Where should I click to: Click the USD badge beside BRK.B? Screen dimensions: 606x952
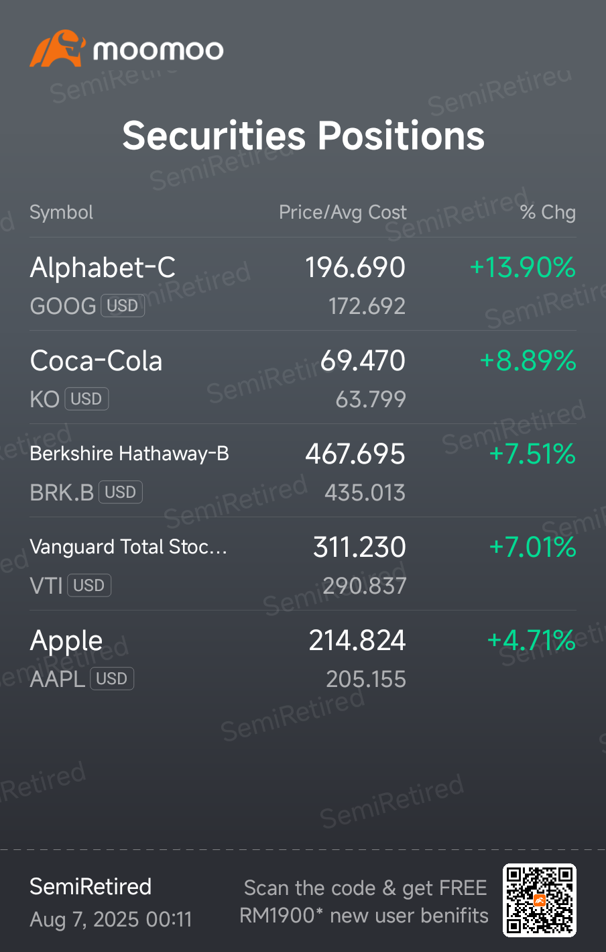pos(121,492)
